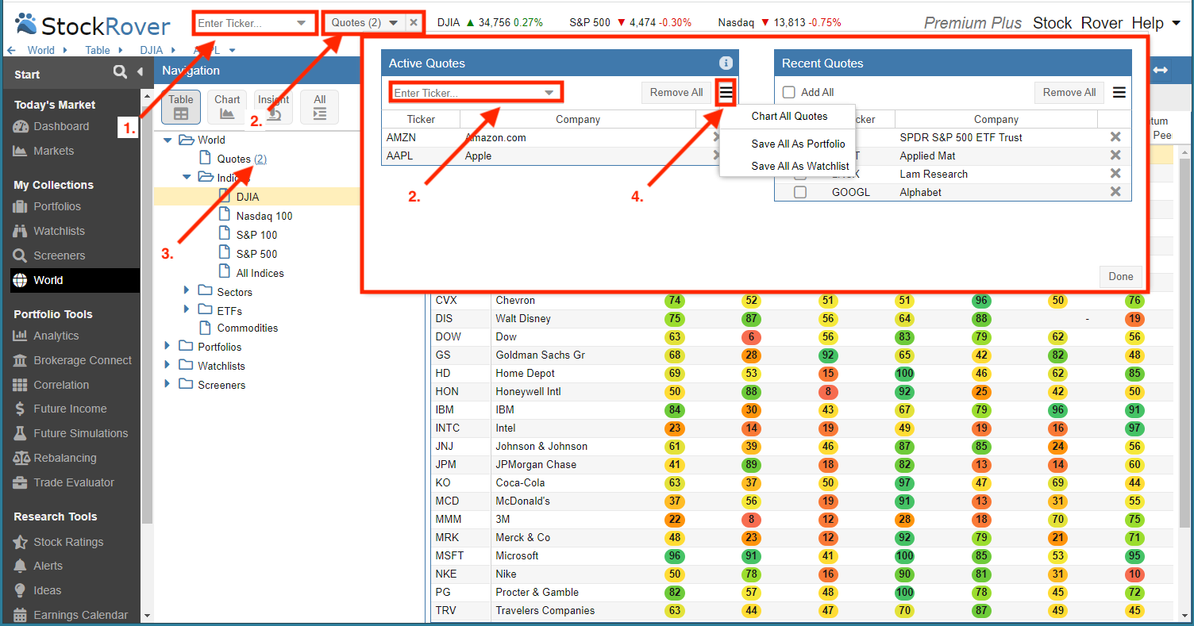Click the Rover menu in header
Screen dimensions: 1194x626
tap(1102, 23)
